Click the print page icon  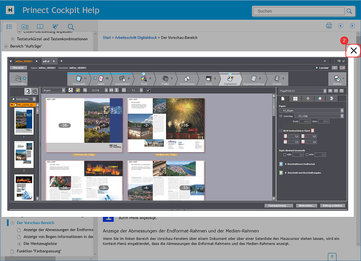(x=329, y=26)
